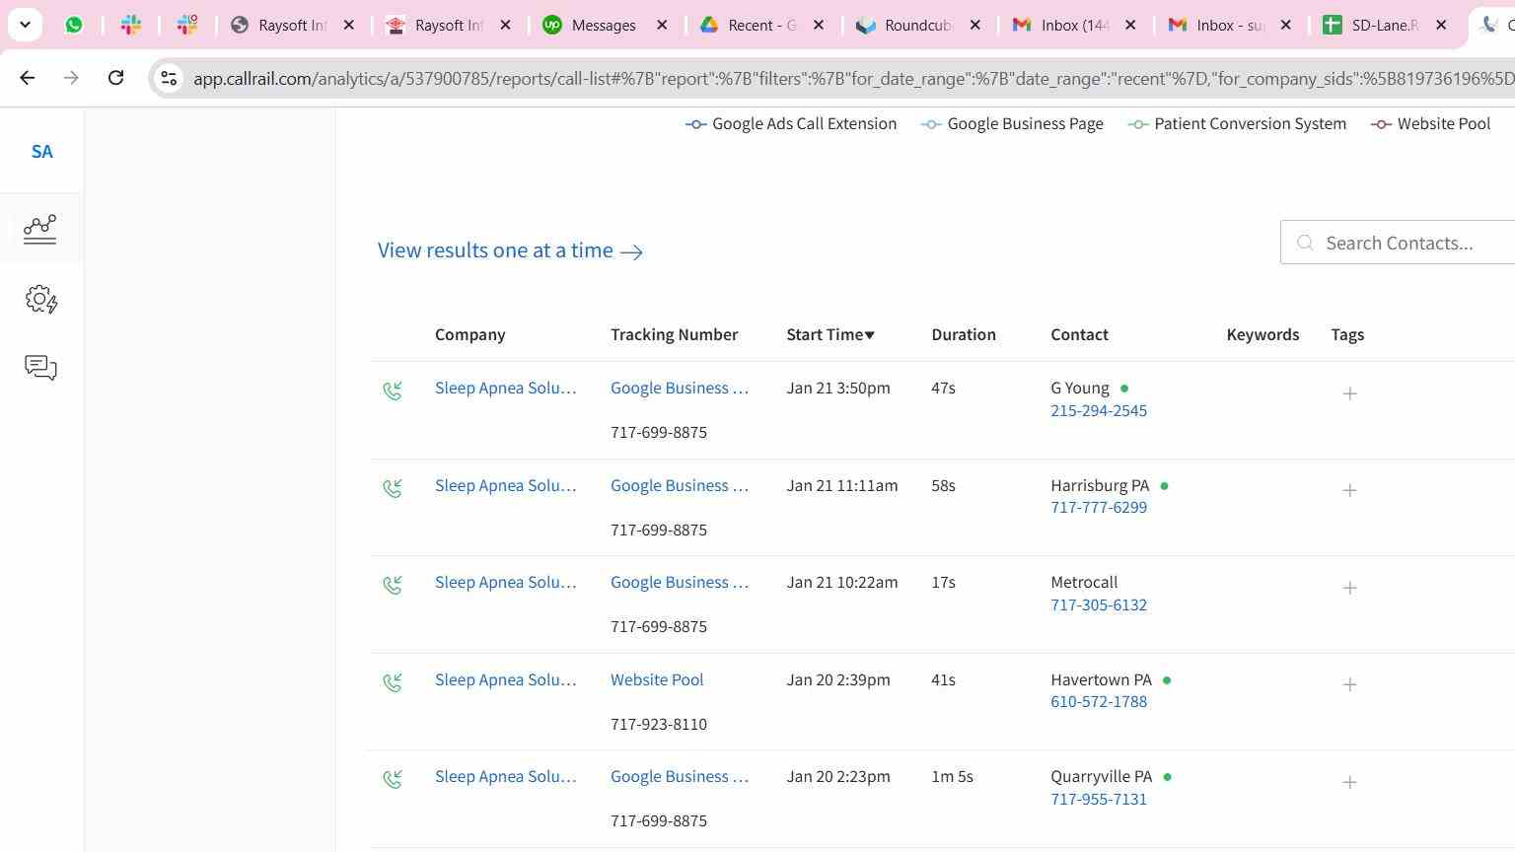Open contact number 215-294-2545

click(1099, 411)
